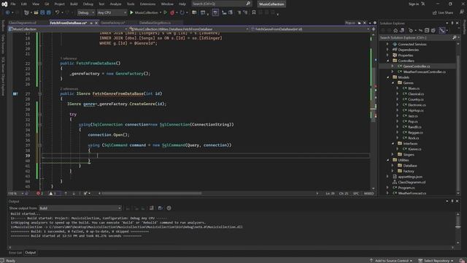Click the Collapse All icon in Solution Explorer
The image size is (467, 263).
(x=427, y=31)
